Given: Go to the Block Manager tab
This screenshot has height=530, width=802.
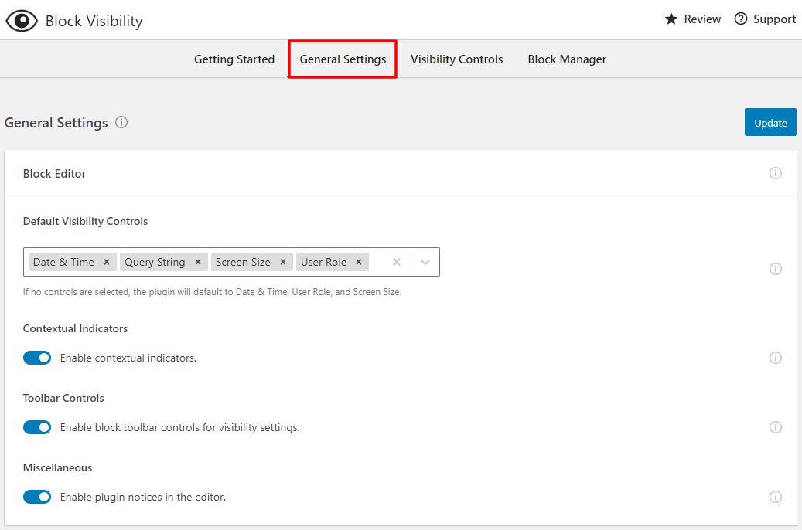Looking at the screenshot, I should click(x=567, y=59).
